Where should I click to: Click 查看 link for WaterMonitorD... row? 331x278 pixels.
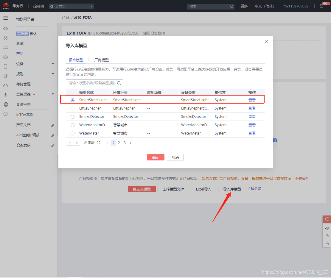click(252, 125)
